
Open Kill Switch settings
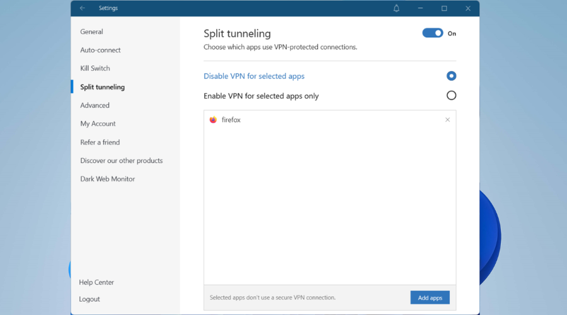[x=95, y=68]
